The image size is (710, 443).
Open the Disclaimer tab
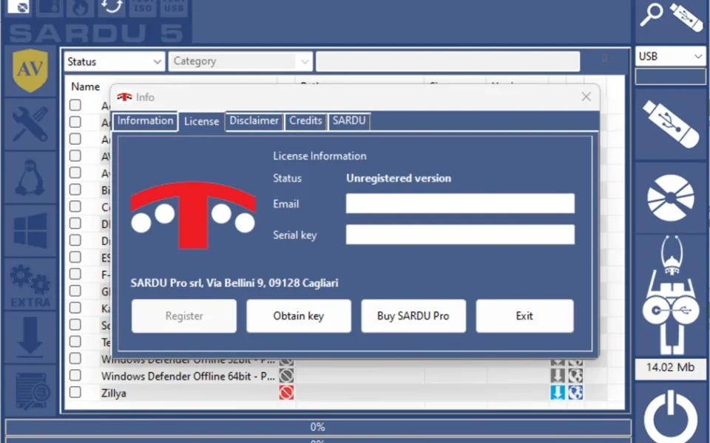(x=254, y=120)
